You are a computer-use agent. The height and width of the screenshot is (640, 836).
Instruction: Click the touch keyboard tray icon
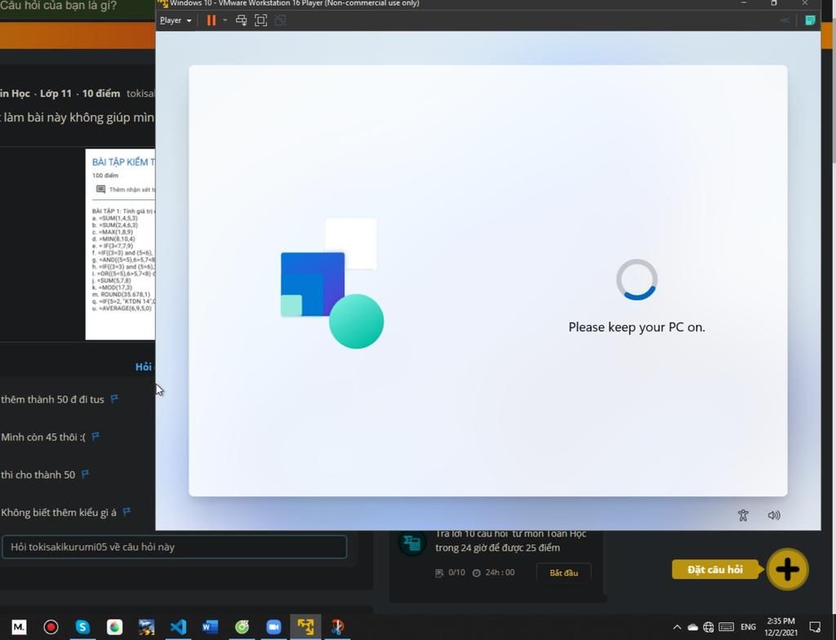[726, 627]
